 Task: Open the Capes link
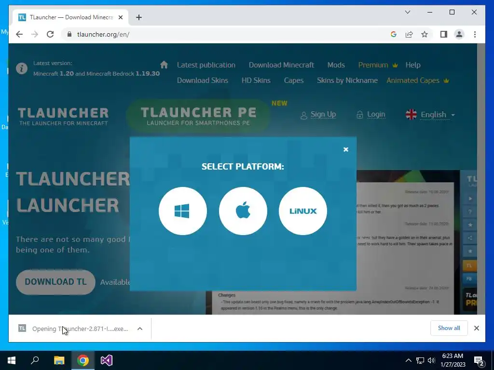tap(294, 80)
